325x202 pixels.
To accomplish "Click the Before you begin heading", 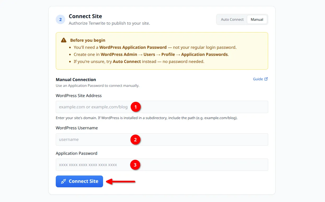I will 88,40.
